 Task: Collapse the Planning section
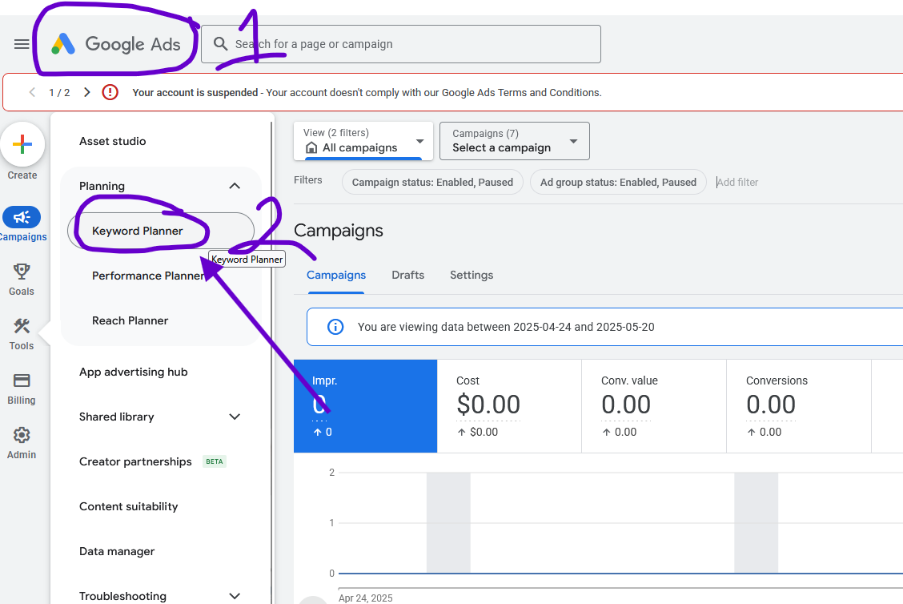234,185
